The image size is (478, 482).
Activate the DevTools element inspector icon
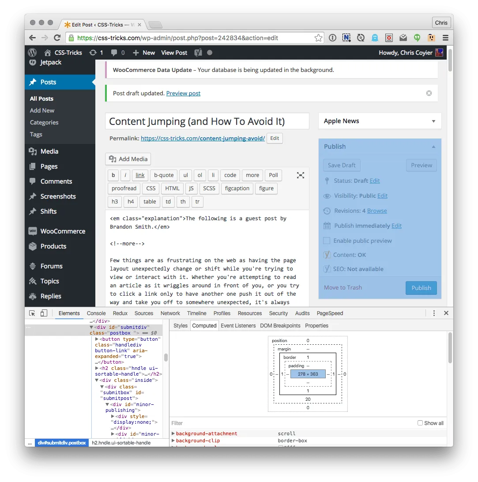32,313
